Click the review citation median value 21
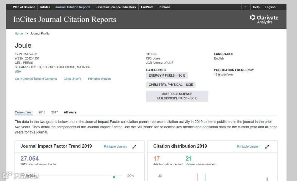Screen dimensions: 297x181 (x=189, y=158)
